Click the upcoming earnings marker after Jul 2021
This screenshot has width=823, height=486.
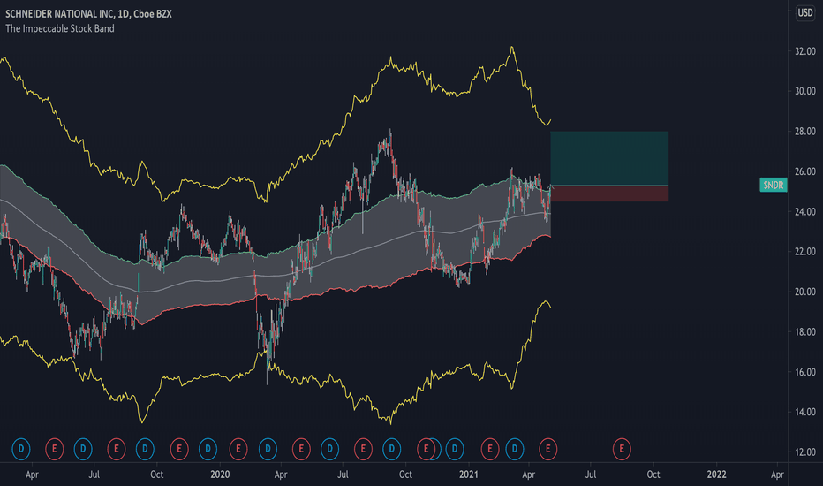622,449
